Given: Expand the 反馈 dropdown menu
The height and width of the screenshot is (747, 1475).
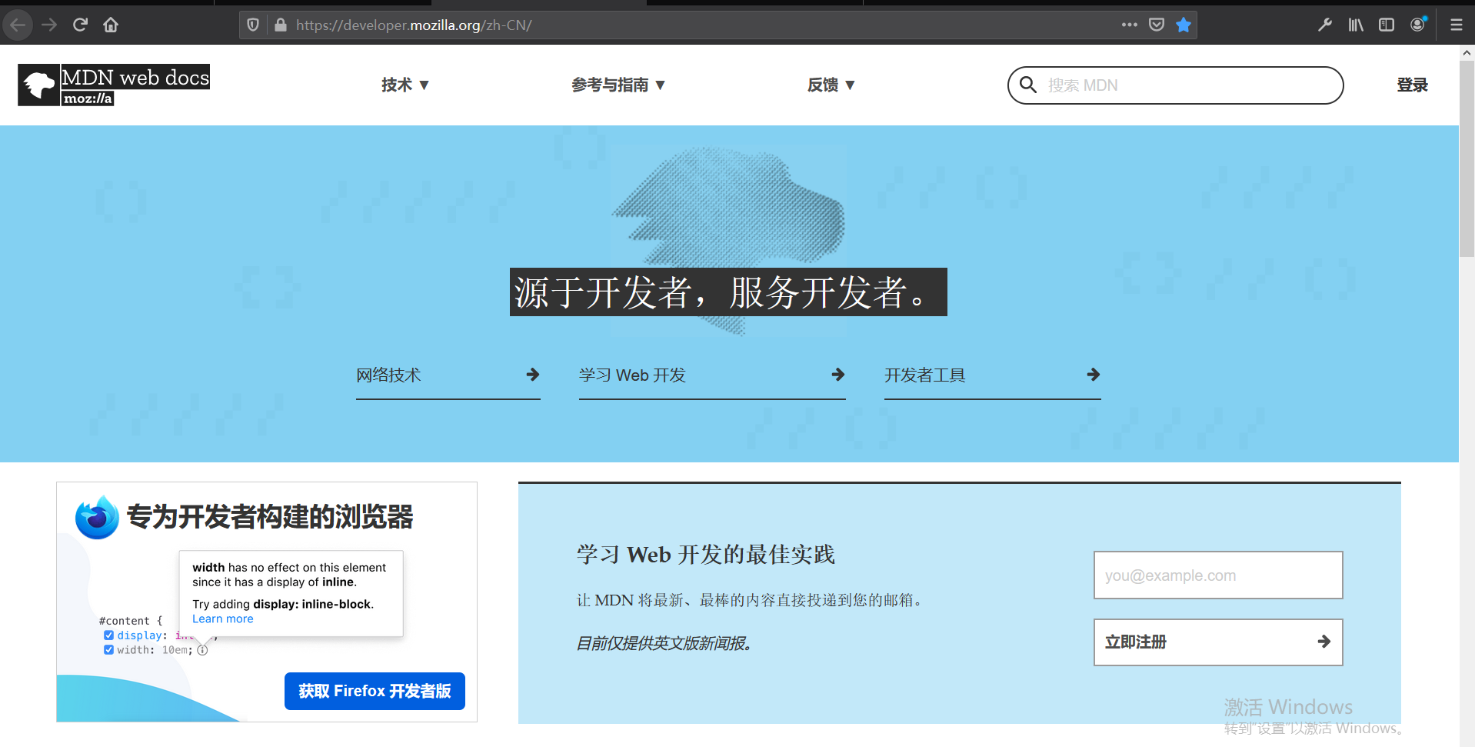Looking at the screenshot, I should pyautogui.click(x=831, y=85).
